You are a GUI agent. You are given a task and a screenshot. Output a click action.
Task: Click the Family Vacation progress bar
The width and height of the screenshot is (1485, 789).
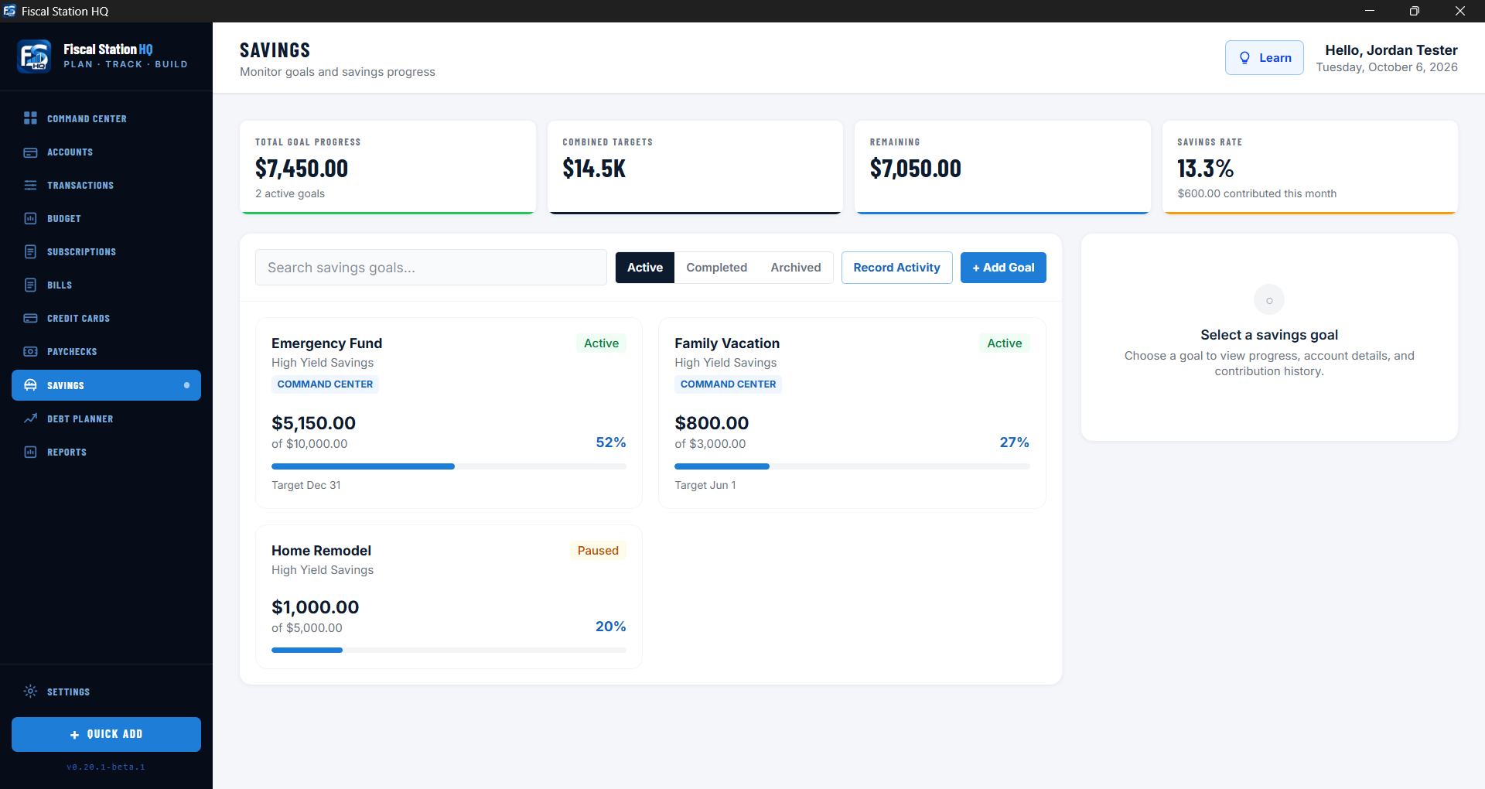(852, 466)
